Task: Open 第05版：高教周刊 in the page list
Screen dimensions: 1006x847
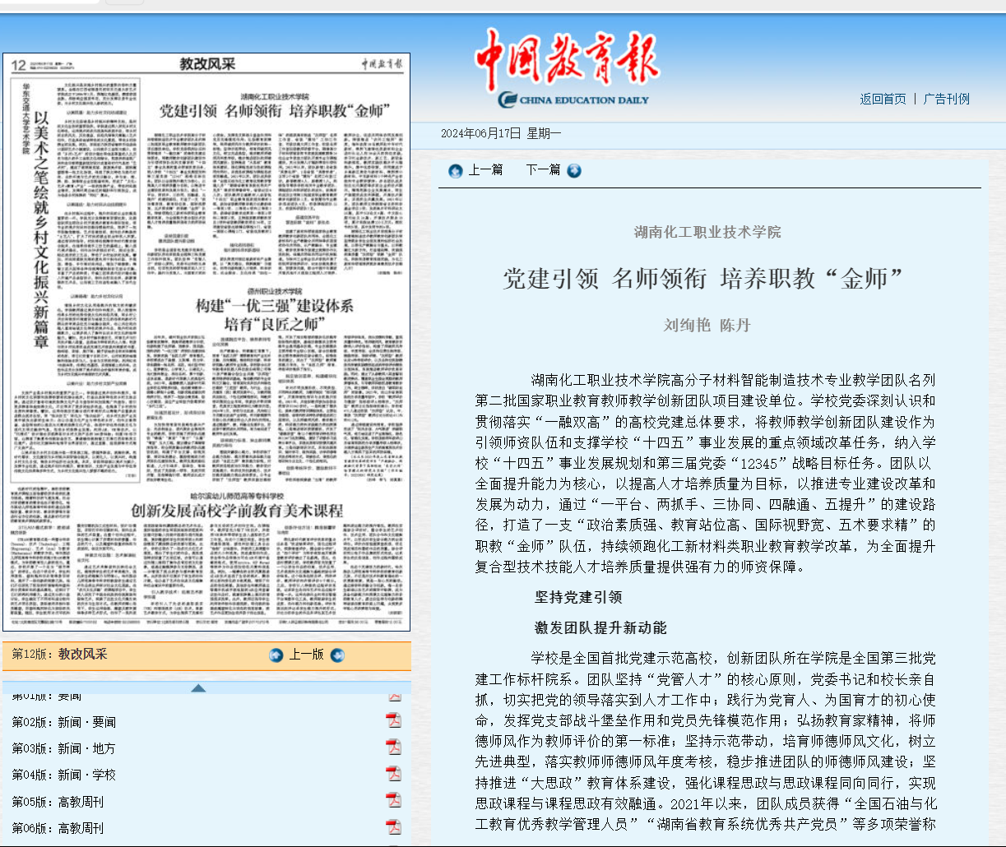Action: [58, 802]
